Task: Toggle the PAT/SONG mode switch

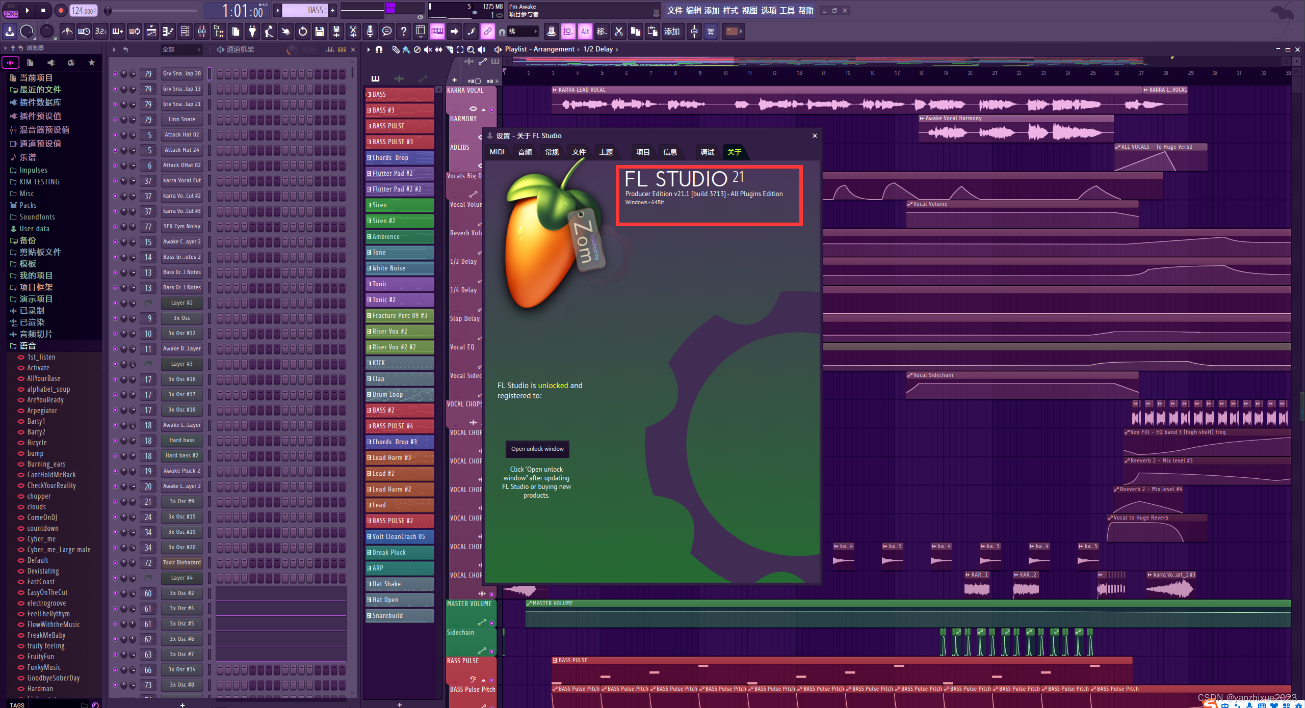Action: click(x=11, y=11)
